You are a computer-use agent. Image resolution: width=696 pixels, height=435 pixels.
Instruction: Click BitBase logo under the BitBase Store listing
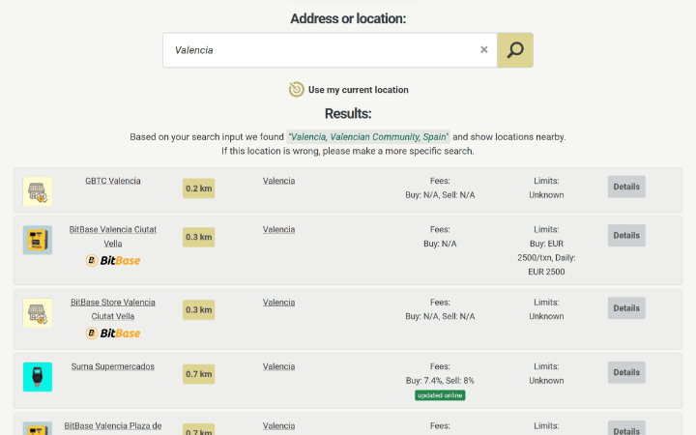tap(113, 333)
